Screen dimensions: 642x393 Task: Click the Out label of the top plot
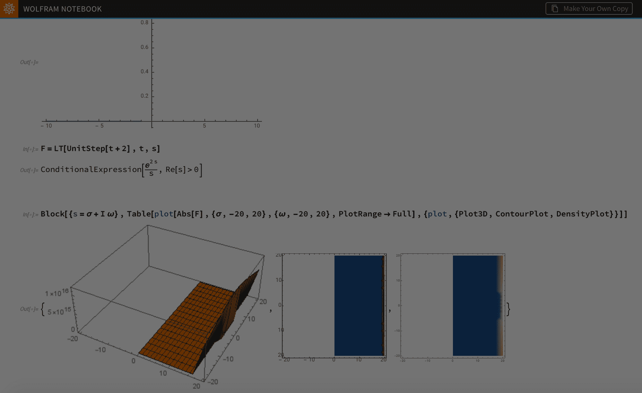29,62
